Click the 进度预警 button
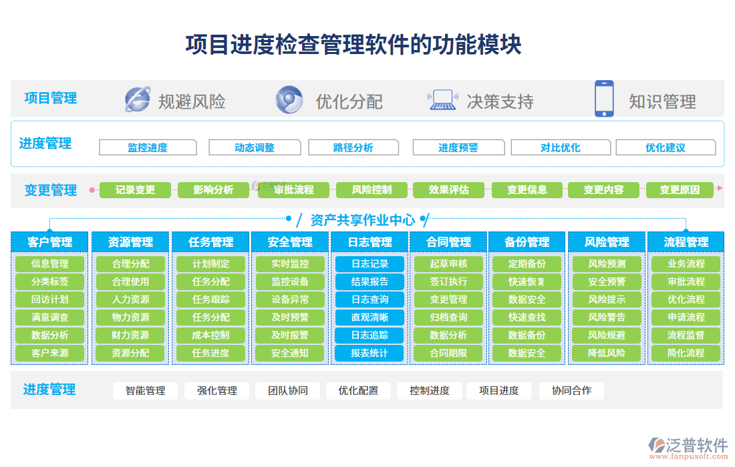 [x=458, y=147]
